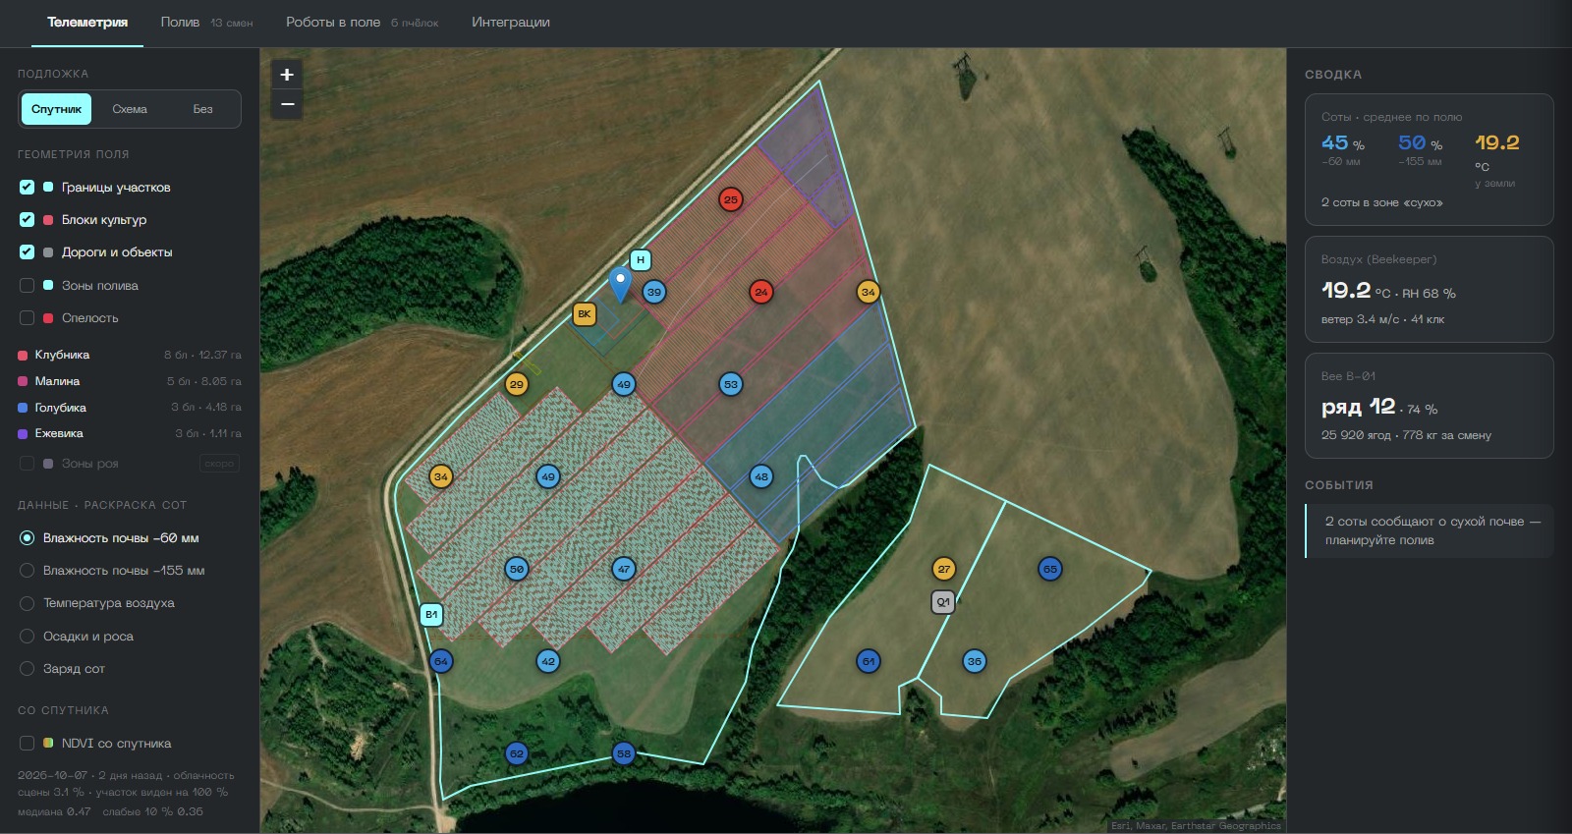
Task: Select the Телеметрия tab
Action: [x=87, y=22]
